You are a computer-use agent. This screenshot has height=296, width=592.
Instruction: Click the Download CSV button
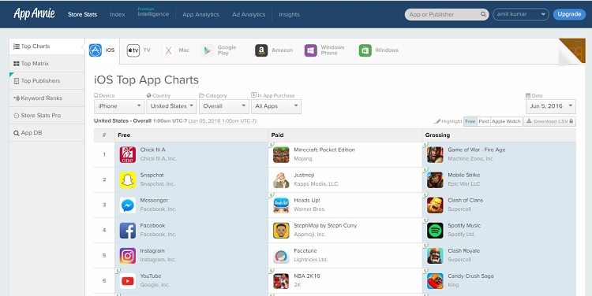(x=549, y=121)
